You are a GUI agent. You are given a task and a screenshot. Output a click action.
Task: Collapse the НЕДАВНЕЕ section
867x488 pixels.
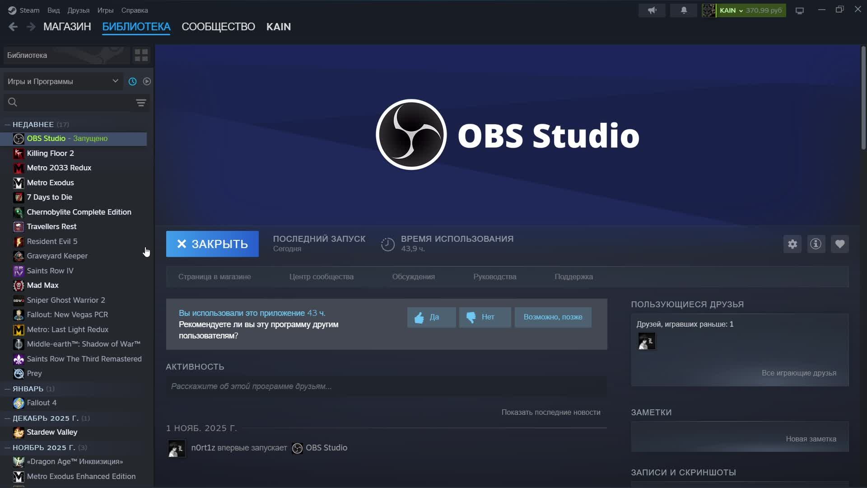(7, 125)
